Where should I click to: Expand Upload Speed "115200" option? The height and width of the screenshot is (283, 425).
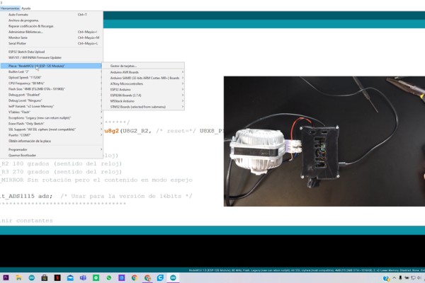pyautogui.click(x=52, y=77)
